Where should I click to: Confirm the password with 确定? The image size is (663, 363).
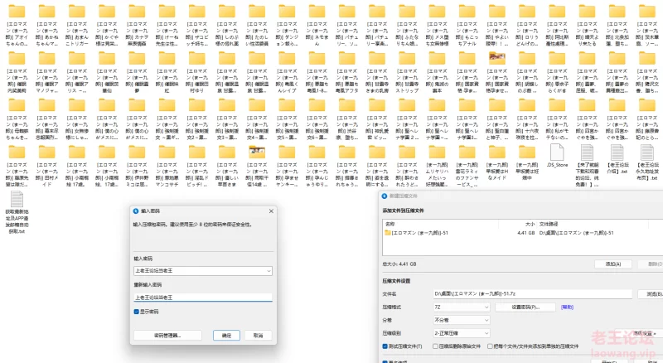[x=226, y=335]
